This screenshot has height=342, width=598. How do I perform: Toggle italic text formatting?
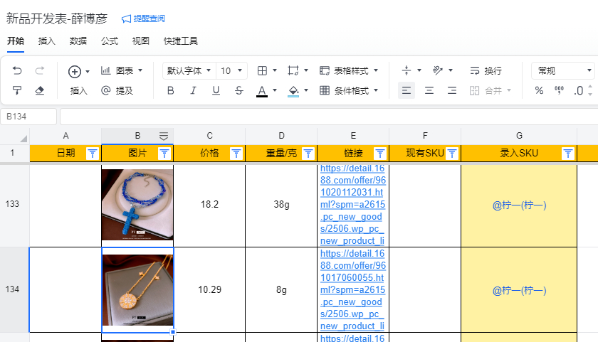pos(193,90)
